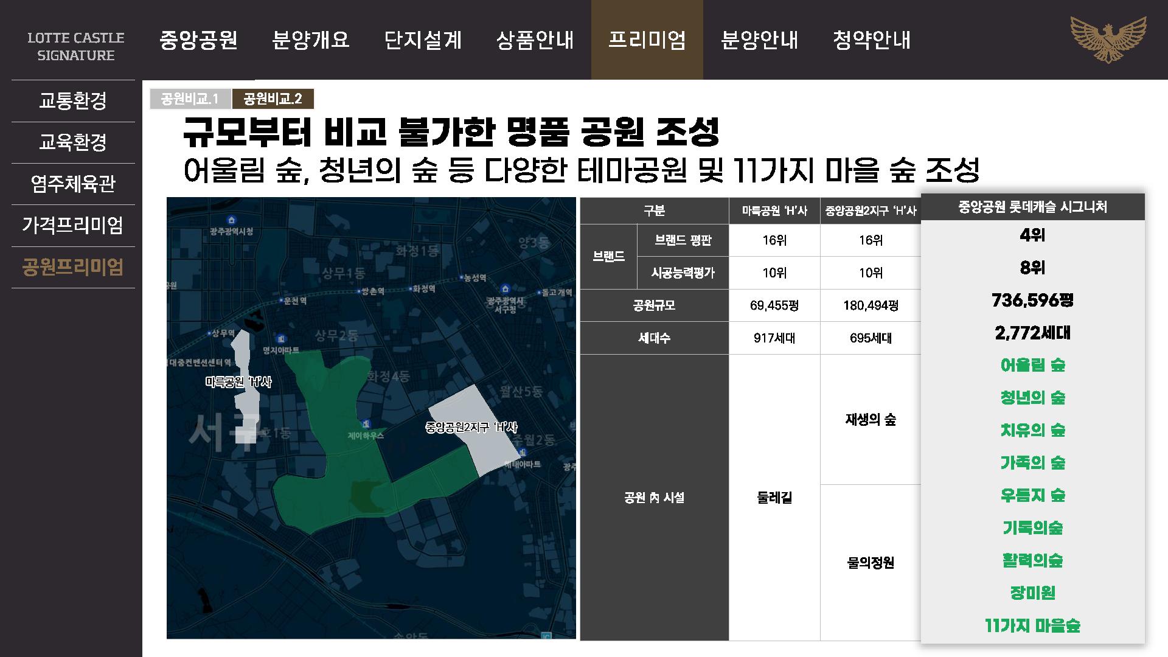Click the 브랜드 평판 row label
The width and height of the screenshot is (1168, 657).
click(683, 240)
